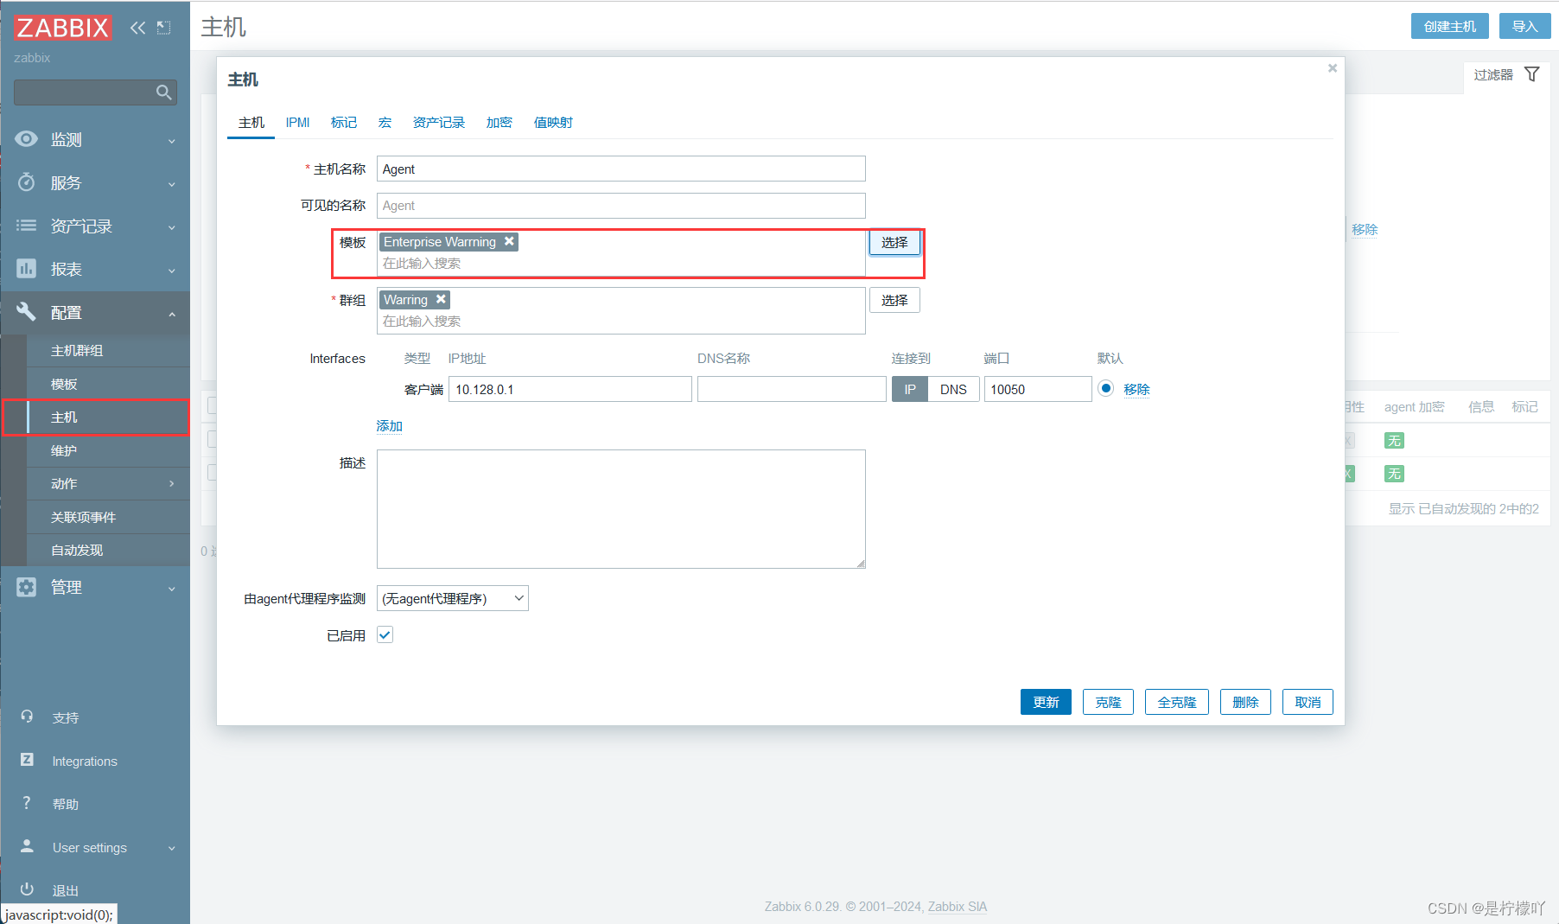Click the 更新 button
The height and width of the screenshot is (924, 1559).
[x=1046, y=702]
